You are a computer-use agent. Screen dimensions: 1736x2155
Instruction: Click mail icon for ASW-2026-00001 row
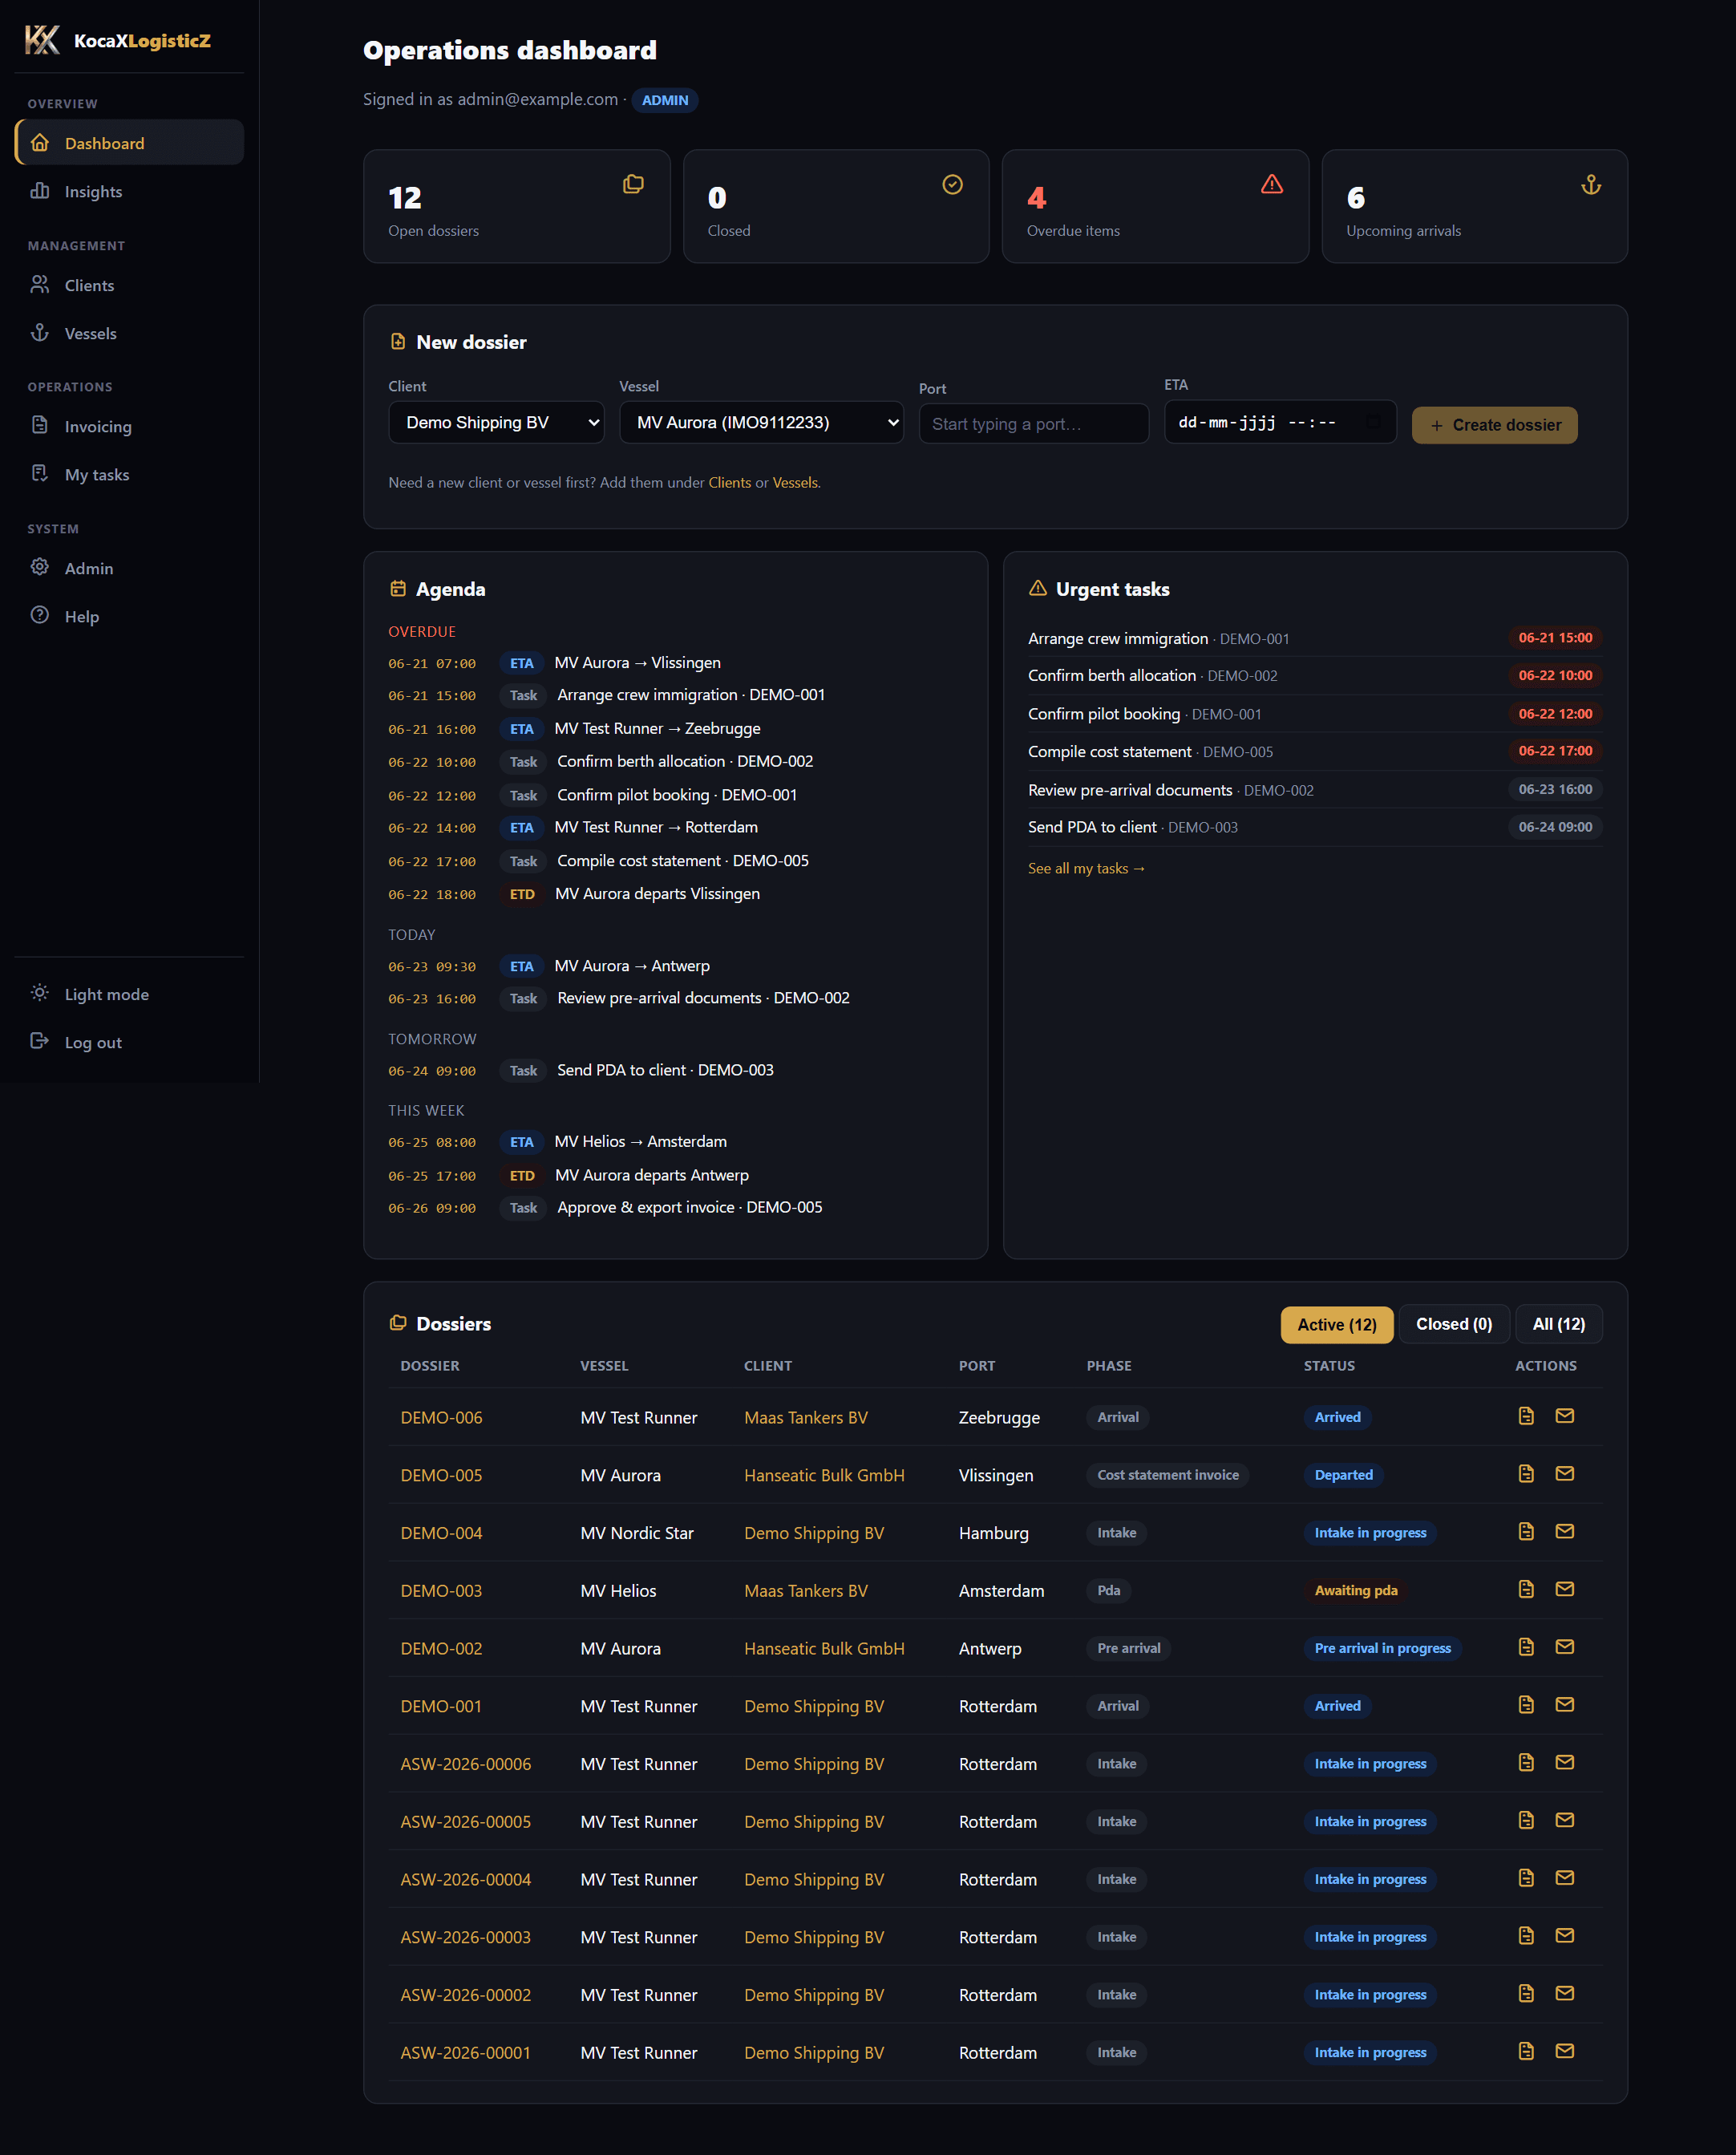coord(1565,2052)
